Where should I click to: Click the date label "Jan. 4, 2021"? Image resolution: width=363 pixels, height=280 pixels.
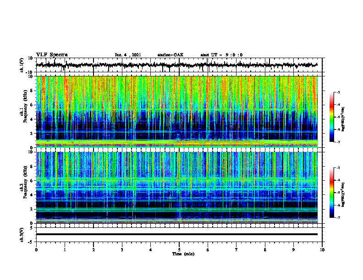[128, 55]
